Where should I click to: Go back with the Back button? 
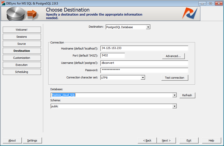click(147, 140)
